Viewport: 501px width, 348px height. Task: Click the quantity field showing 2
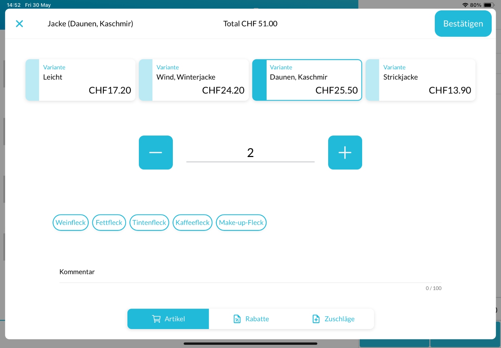pos(250,153)
